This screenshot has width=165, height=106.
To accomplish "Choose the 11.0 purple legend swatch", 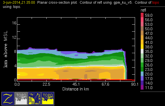I will 142,87.
